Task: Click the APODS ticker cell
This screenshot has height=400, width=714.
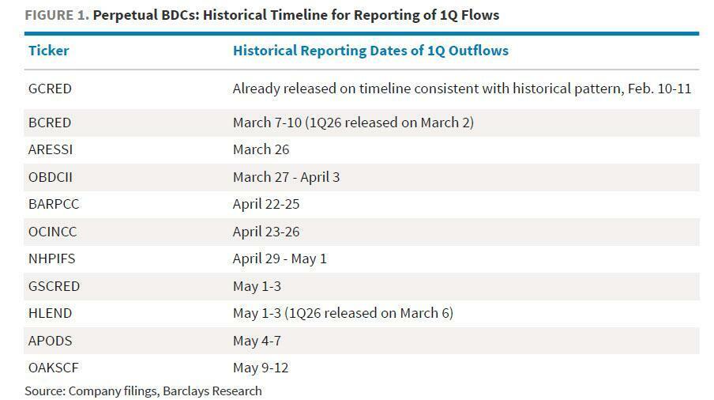Action: (x=49, y=341)
